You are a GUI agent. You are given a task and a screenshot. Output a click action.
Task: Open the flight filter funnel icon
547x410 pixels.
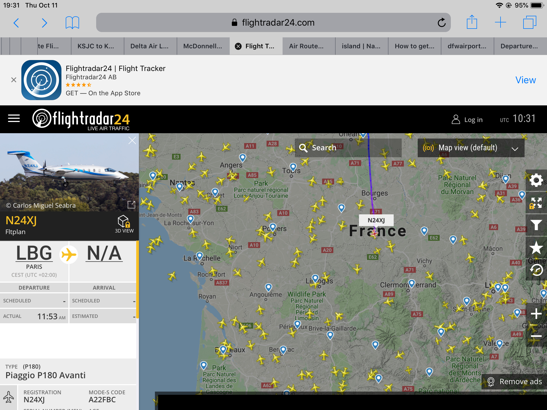[x=536, y=225]
